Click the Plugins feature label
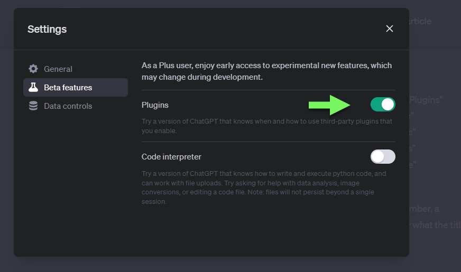 click(155, 105)
